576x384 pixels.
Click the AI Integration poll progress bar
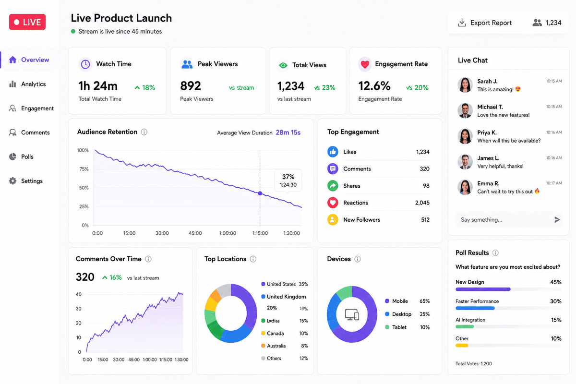coord(508,326)
